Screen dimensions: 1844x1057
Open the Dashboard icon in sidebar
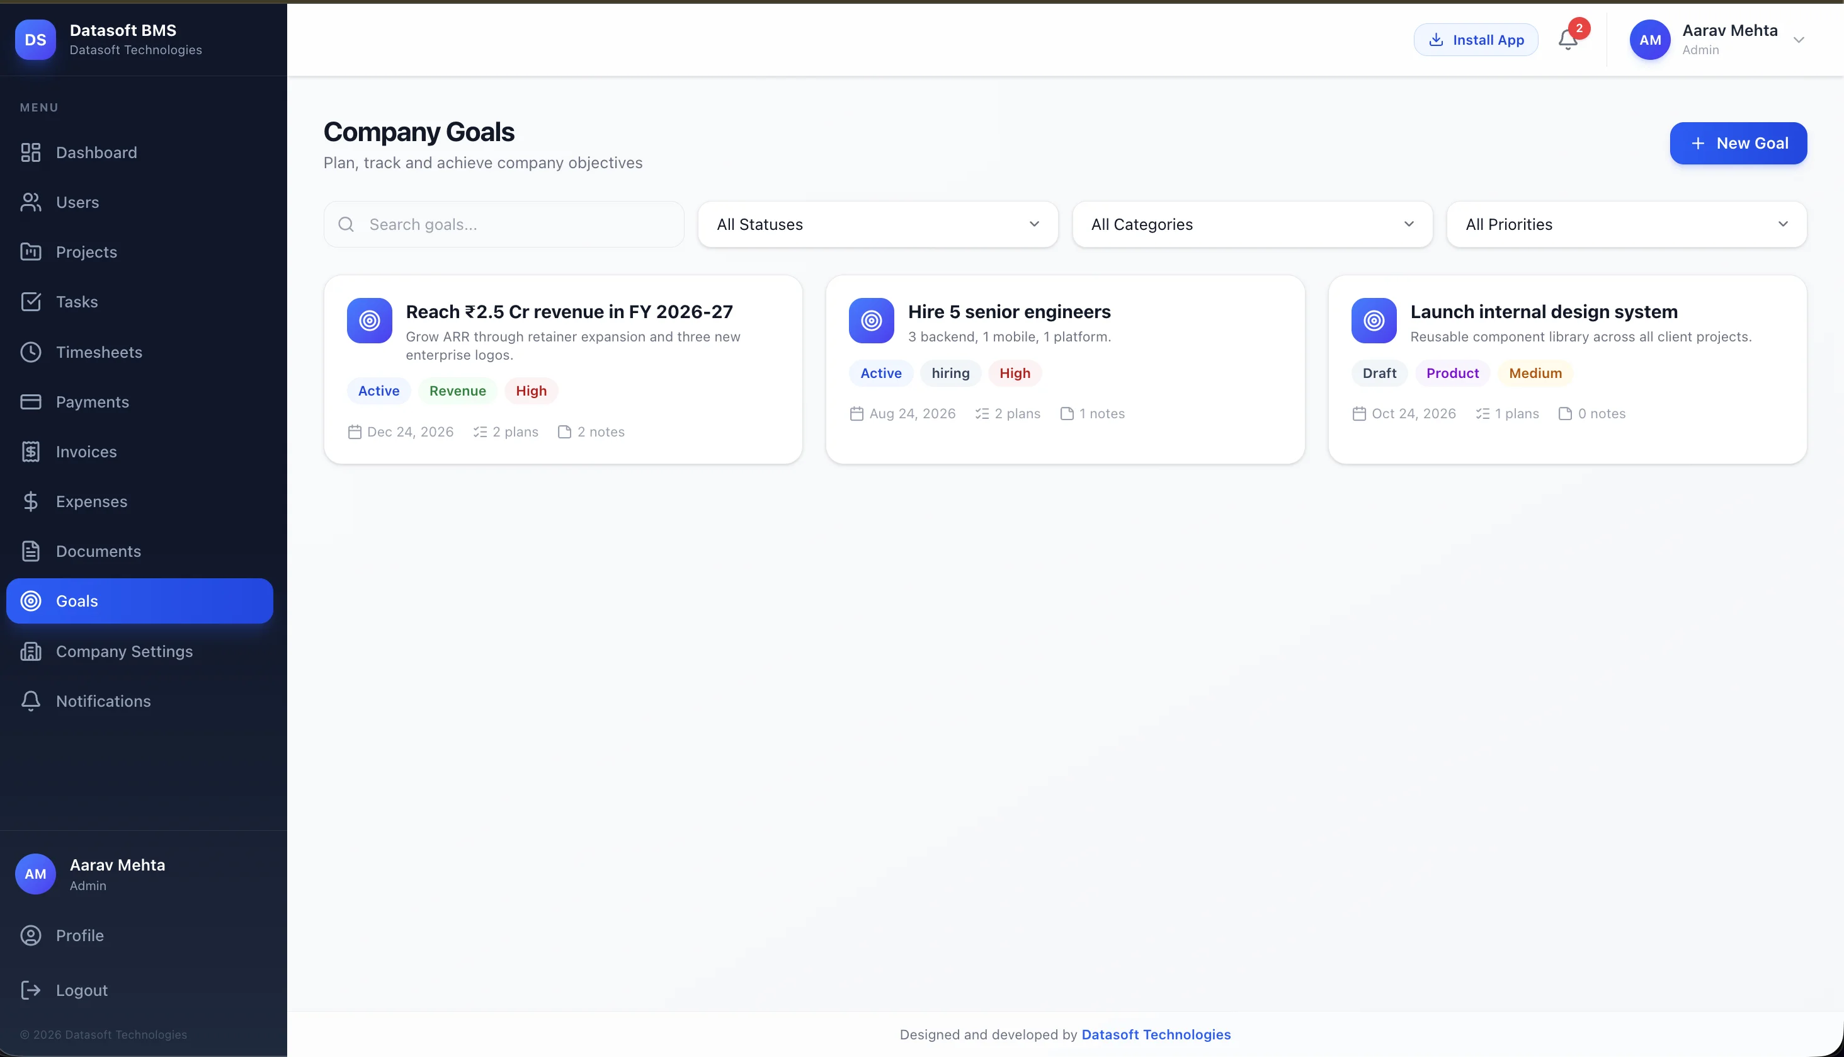click(30, 152)
